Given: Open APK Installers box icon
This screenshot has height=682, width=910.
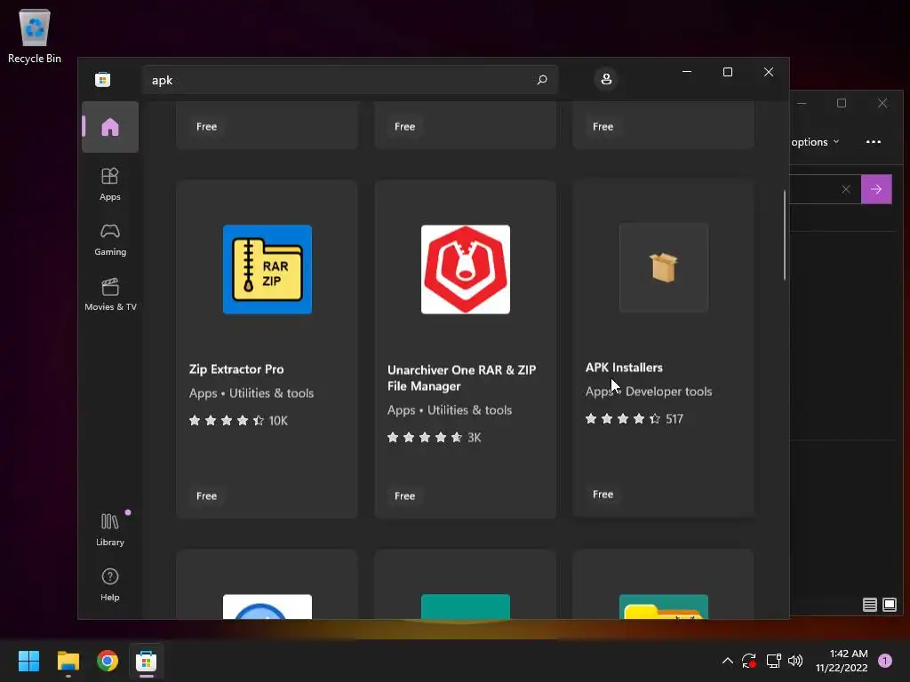Looking at the screenshot, I should tap(664, 267).
